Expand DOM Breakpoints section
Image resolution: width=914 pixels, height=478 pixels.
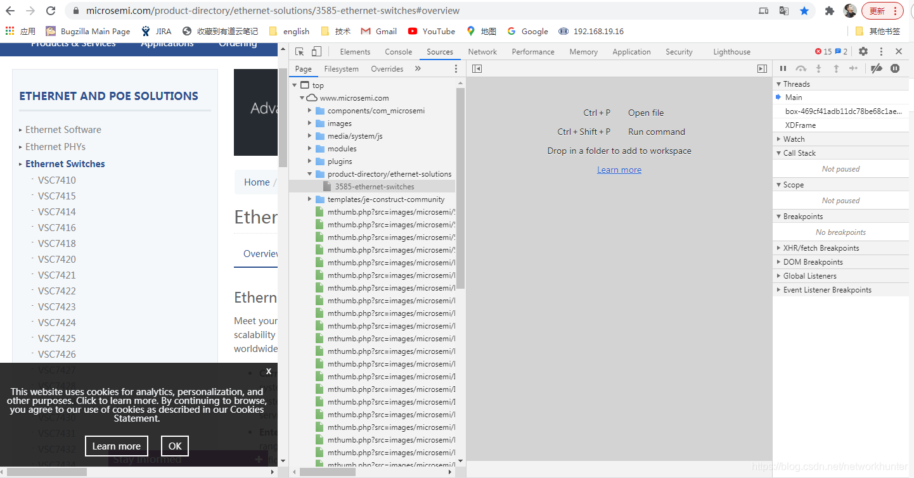coord(840,262)
